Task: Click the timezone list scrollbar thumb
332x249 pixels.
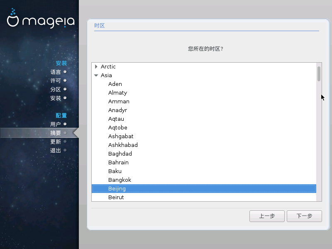Action: 319,74
